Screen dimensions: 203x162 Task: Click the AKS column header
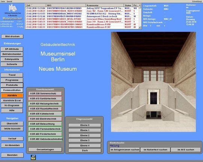(x=66, y=5)
